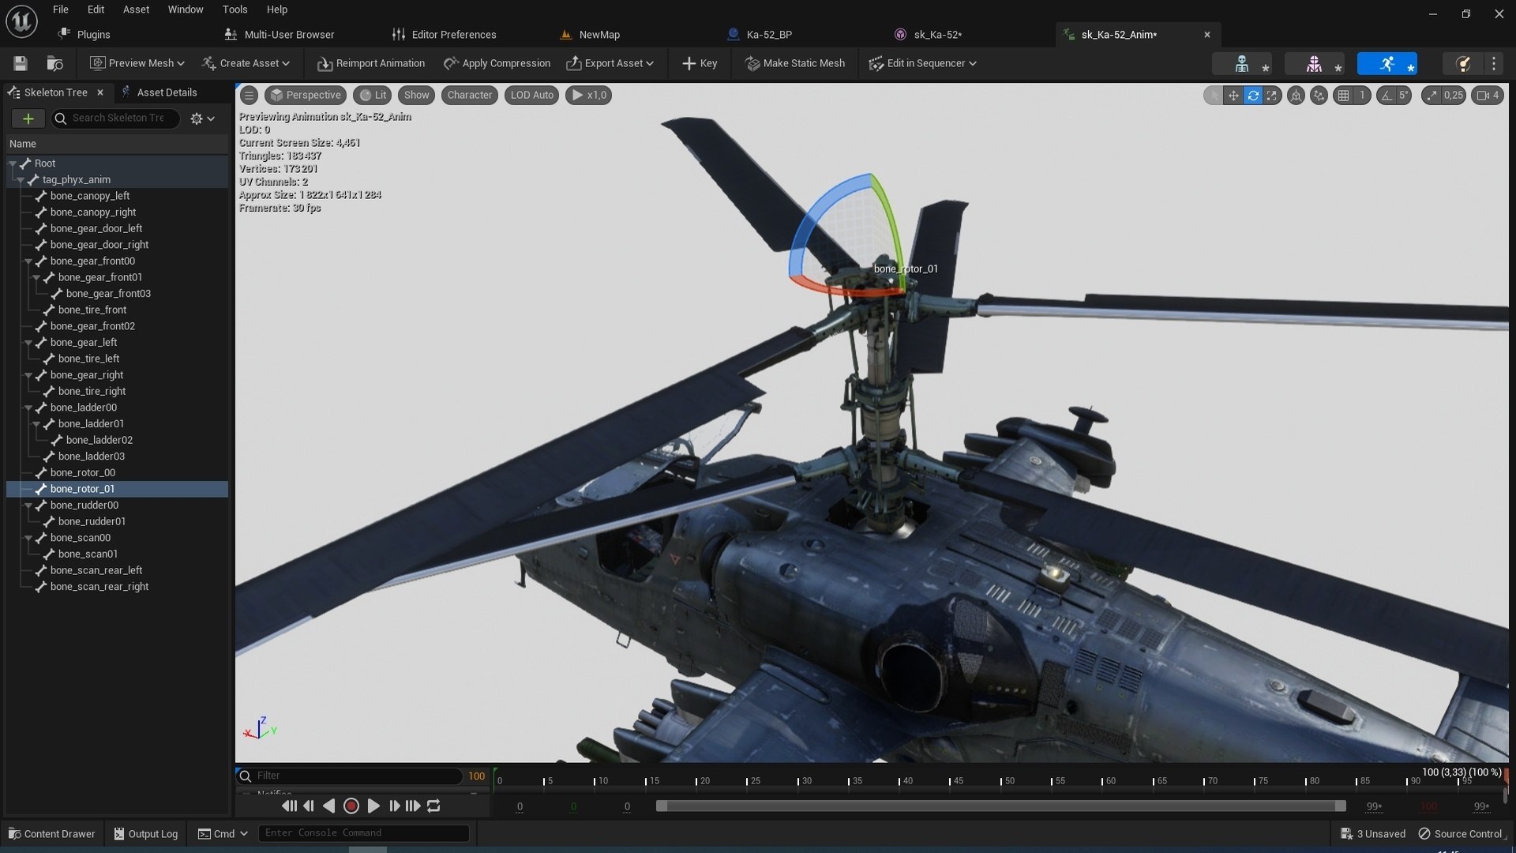This screenshot has width=1516, height=853.
Task: Open the Preview Mesh dropdown
Action: pyautogui.click(x=137, y=63)
